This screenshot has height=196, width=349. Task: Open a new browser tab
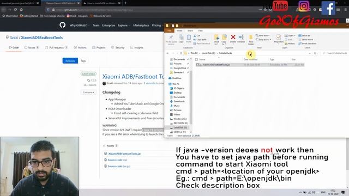coord(125,3)
